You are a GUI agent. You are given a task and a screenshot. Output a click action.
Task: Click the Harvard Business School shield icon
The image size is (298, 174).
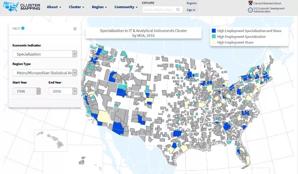click(x=250, y=3)
